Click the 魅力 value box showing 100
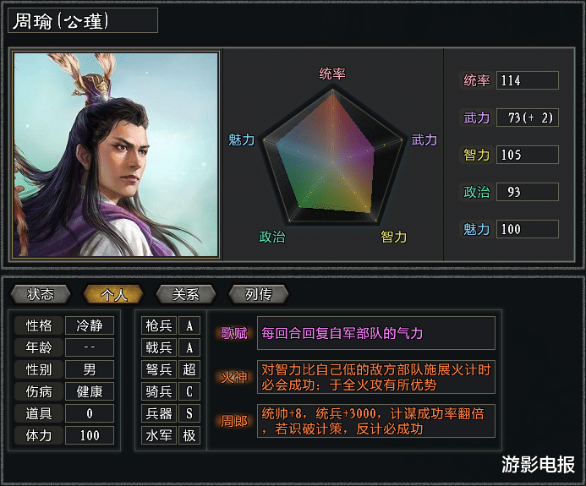This screenshot has height=486, width=586. tap(528, 229)
